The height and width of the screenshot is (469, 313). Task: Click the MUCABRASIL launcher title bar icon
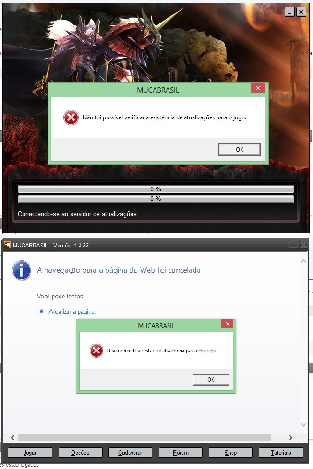(x=7, y=245)
